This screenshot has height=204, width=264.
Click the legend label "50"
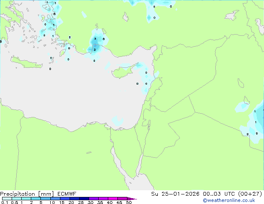coord(129,202)
